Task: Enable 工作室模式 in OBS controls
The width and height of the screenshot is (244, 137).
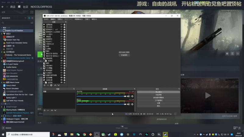Action: click(x=158, y=100)
